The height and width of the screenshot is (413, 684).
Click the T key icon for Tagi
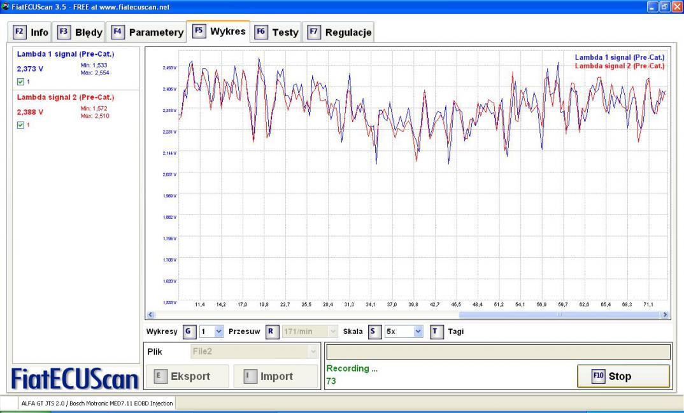pos(436,332)
